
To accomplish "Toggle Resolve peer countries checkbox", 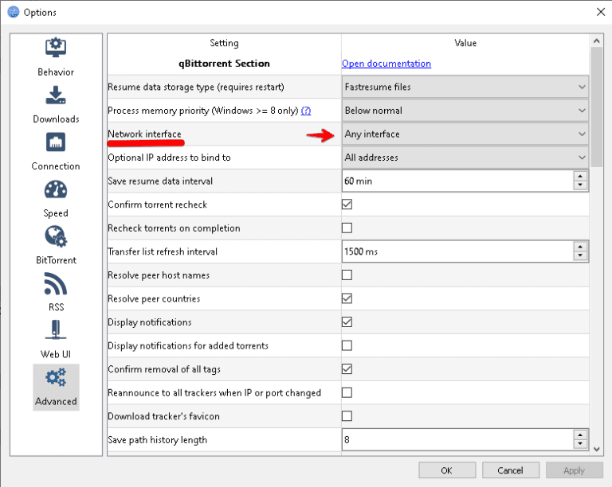I will (347, 298).
